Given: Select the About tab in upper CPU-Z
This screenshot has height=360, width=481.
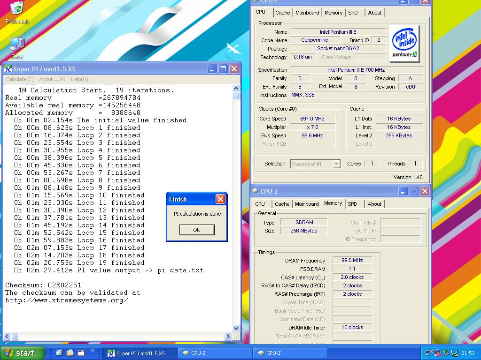Looking at the screenshot, I should coord(374,13).
